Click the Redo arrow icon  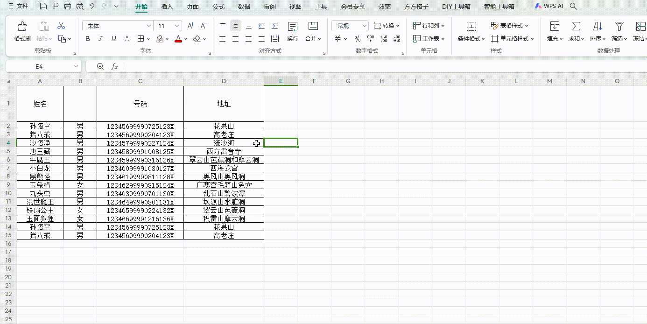[104, 7]
